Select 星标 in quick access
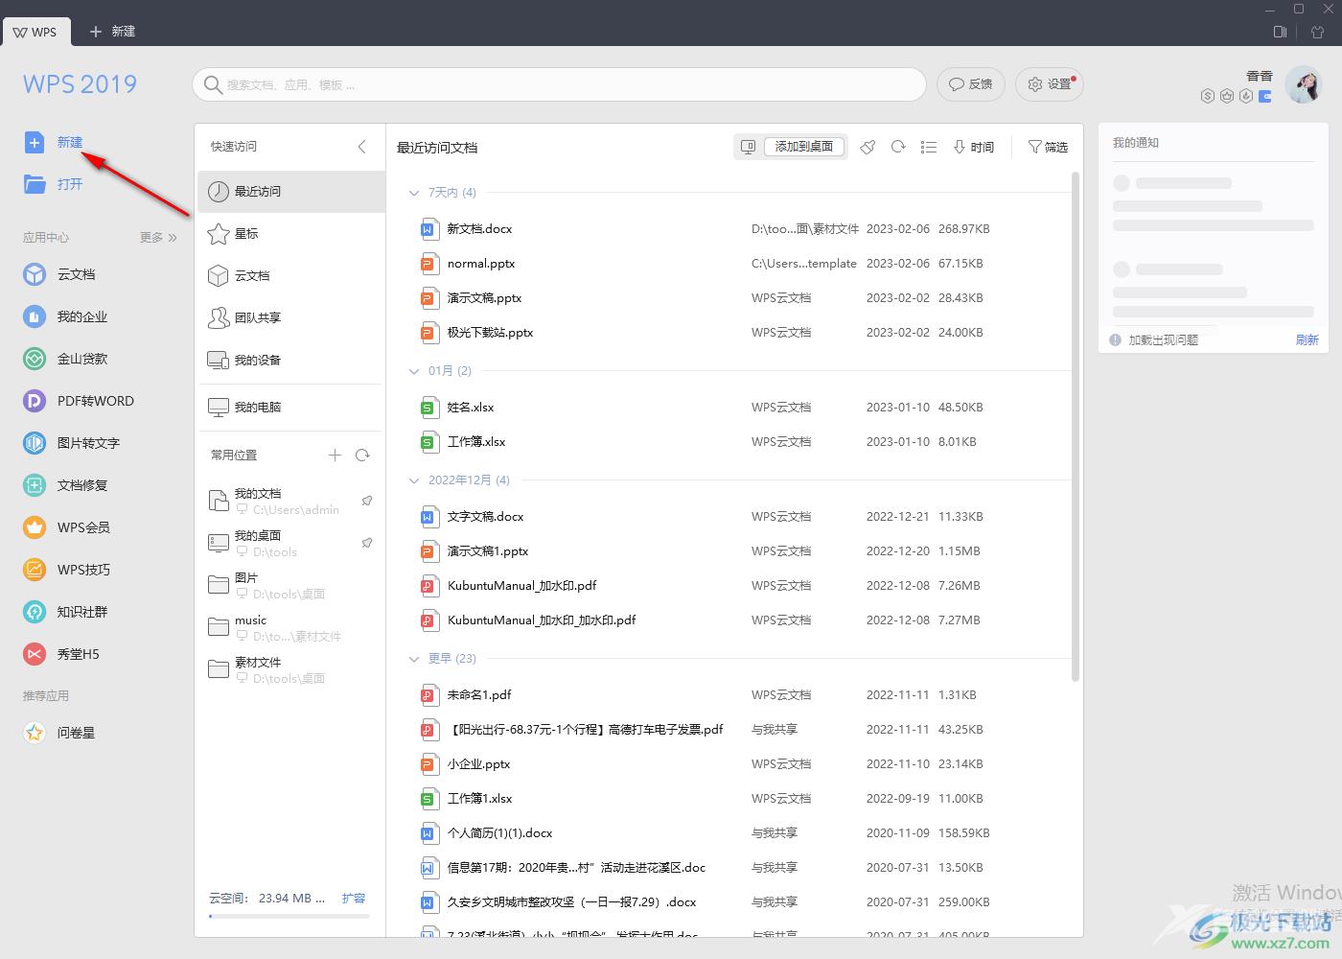The image size is (1342, 959). (x=291, y=233)
